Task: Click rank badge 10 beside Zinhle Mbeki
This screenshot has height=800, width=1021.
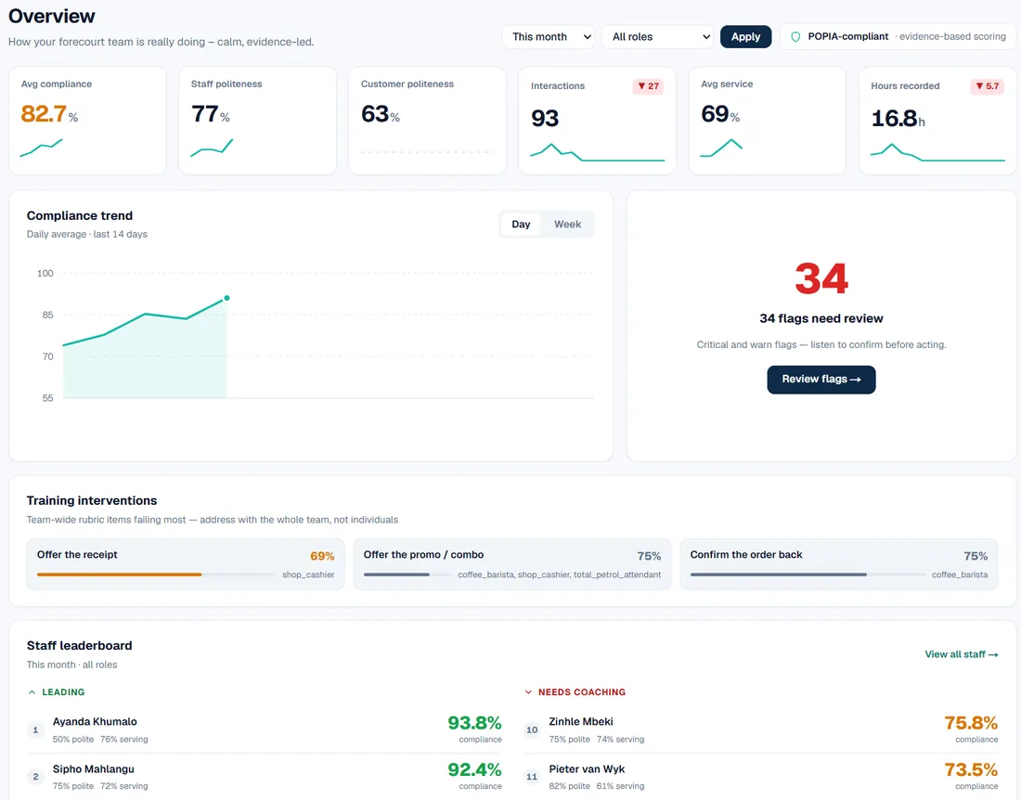Action: point(532,729)
